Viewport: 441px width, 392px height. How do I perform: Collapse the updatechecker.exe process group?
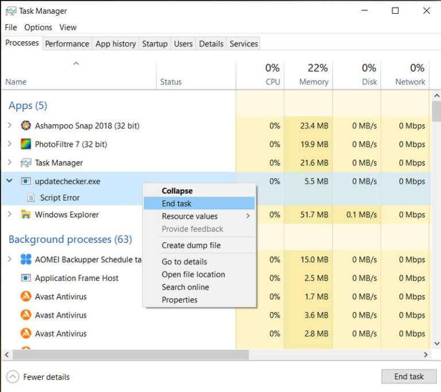click(x=10, y=181)
